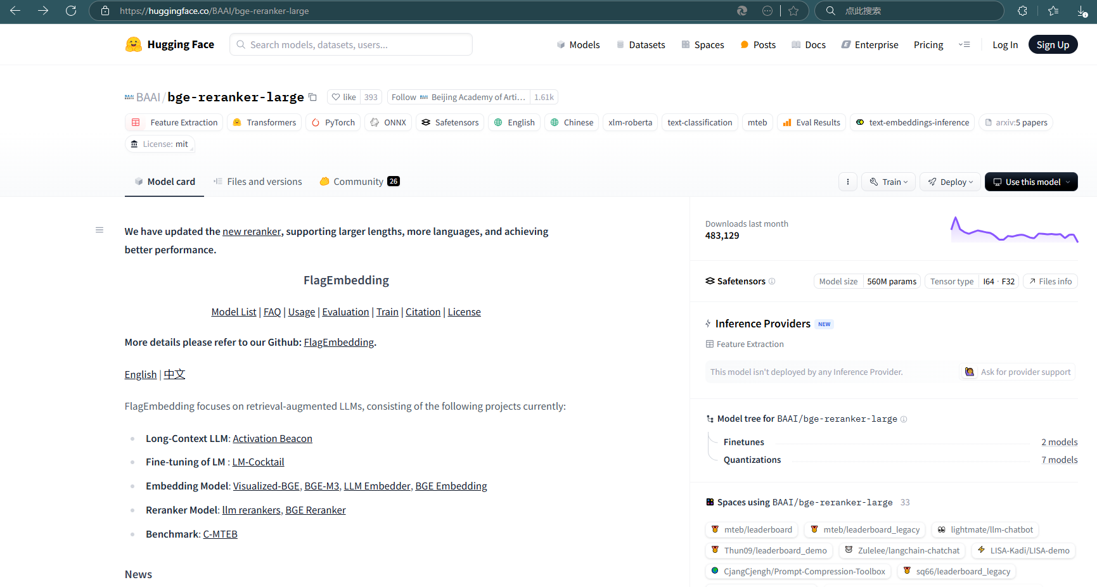The height and width of the screenshot is (587, 1097).
Task: Follow Beijing Academy of Artificial Intelligence
Action: click(459, 97)
